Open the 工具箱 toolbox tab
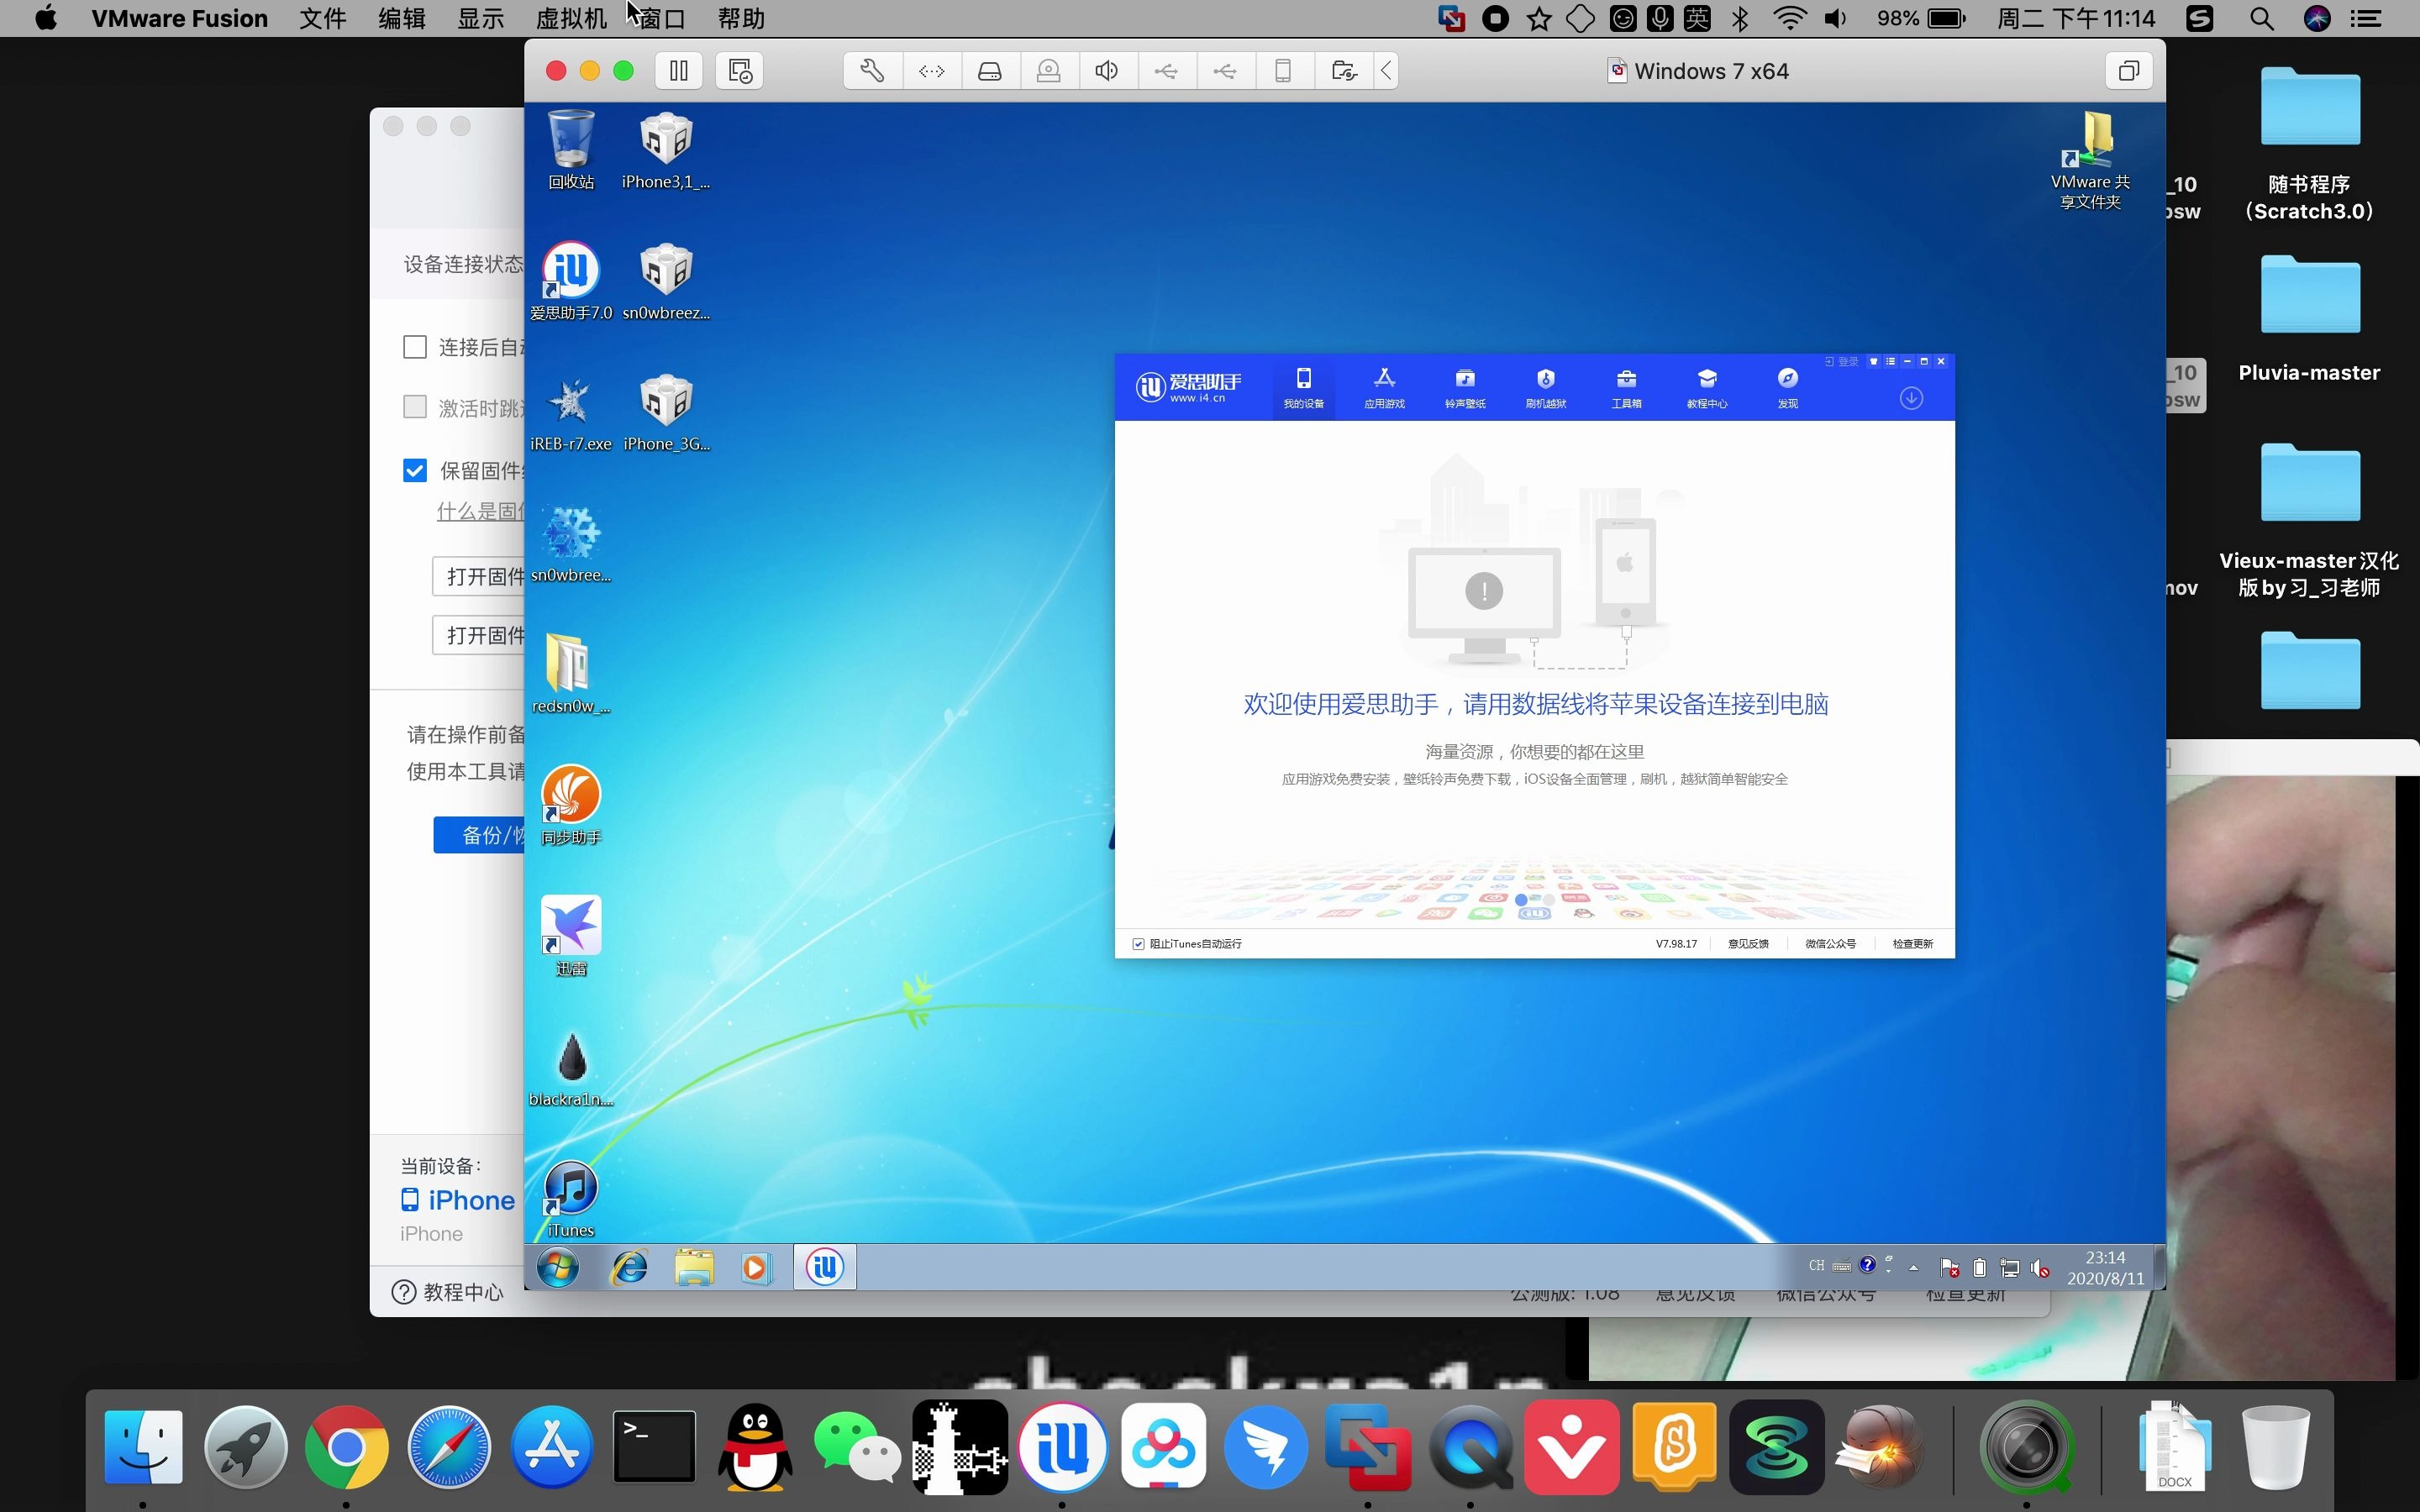The width and height of the screenshot is (2420, 1512). [1626, 388]
